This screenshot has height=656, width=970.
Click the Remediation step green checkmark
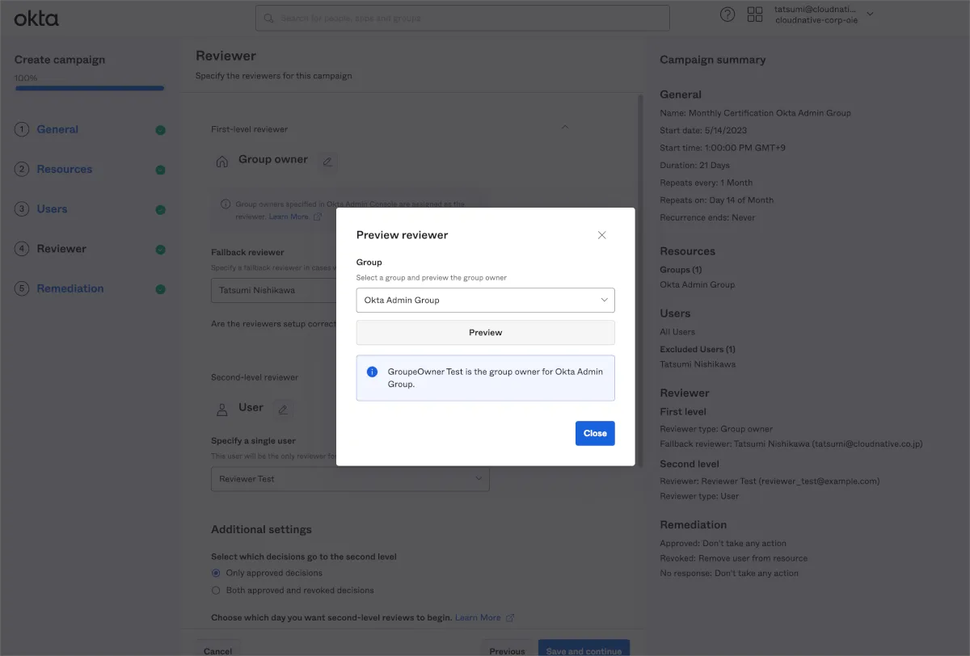click(x=160, y=289)
